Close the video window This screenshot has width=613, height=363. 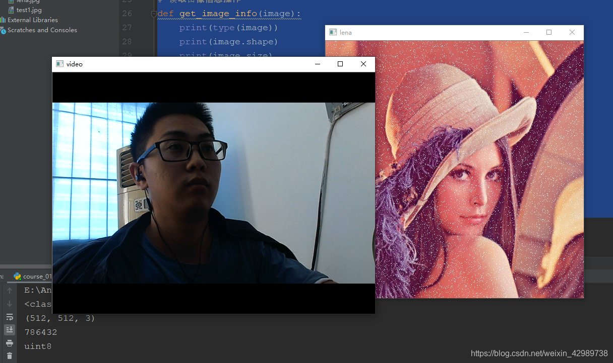click(x=363, y=64)
